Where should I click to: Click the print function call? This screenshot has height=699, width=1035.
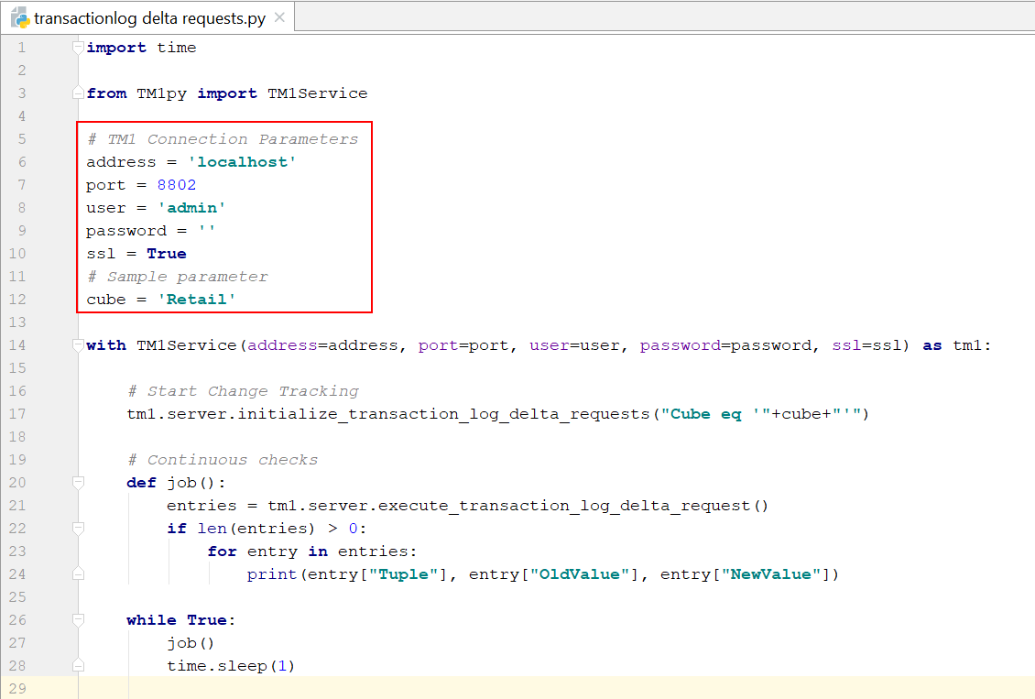point(272,575)
